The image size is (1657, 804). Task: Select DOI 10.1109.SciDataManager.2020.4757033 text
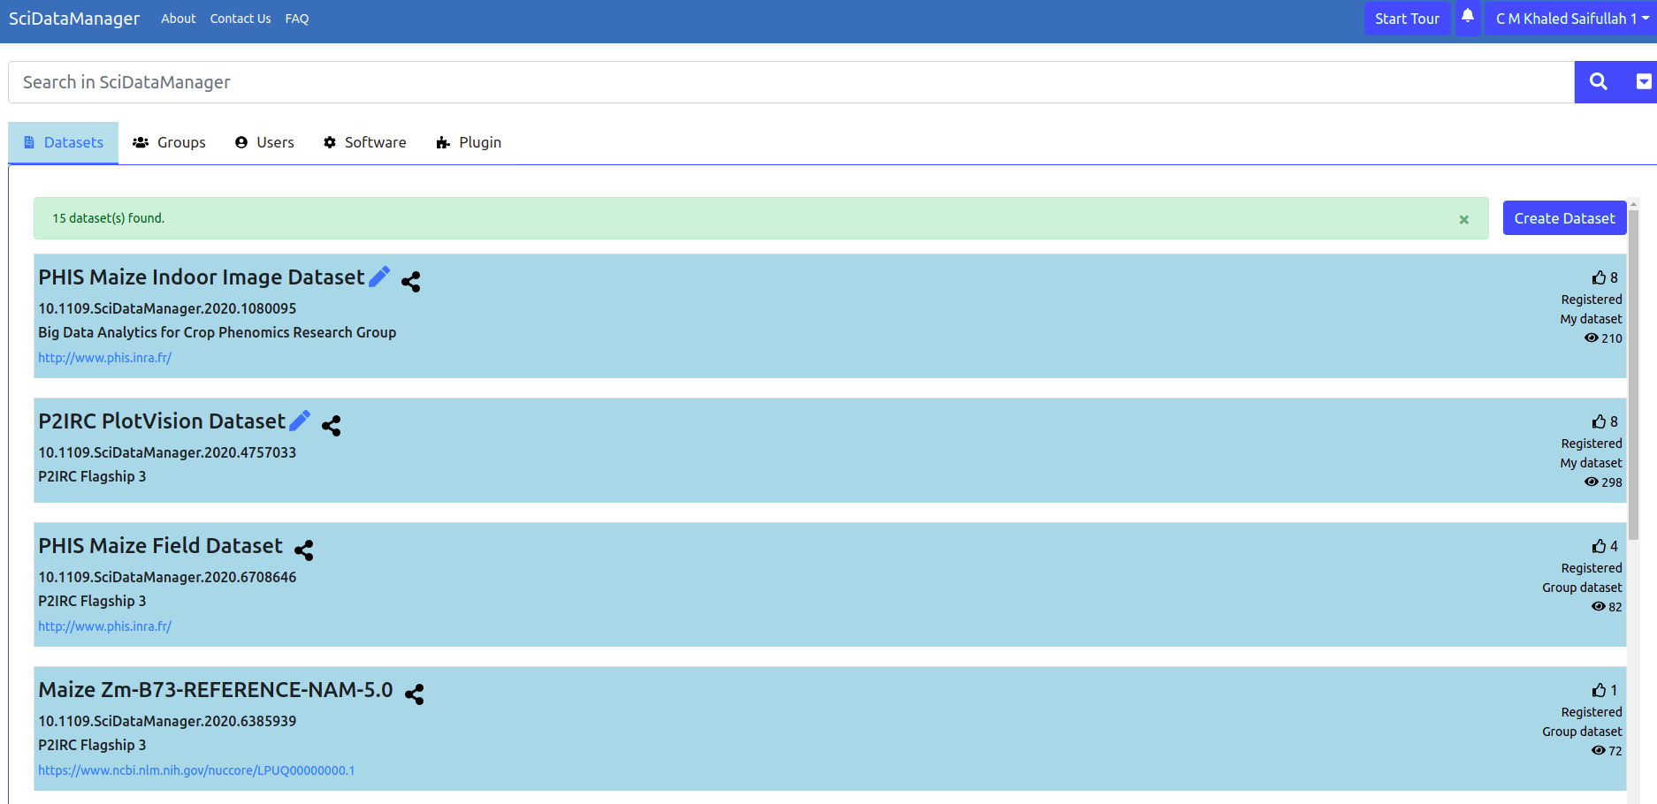[x=167, y=452]
